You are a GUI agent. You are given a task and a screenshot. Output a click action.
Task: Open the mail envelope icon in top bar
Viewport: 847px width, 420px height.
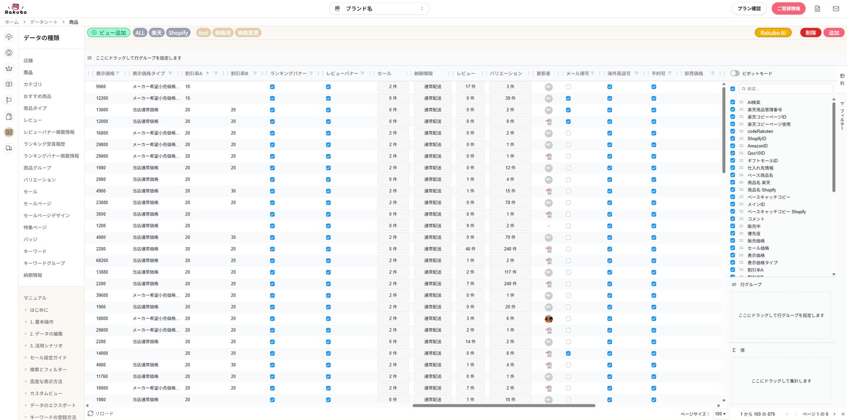click(836, 9)
